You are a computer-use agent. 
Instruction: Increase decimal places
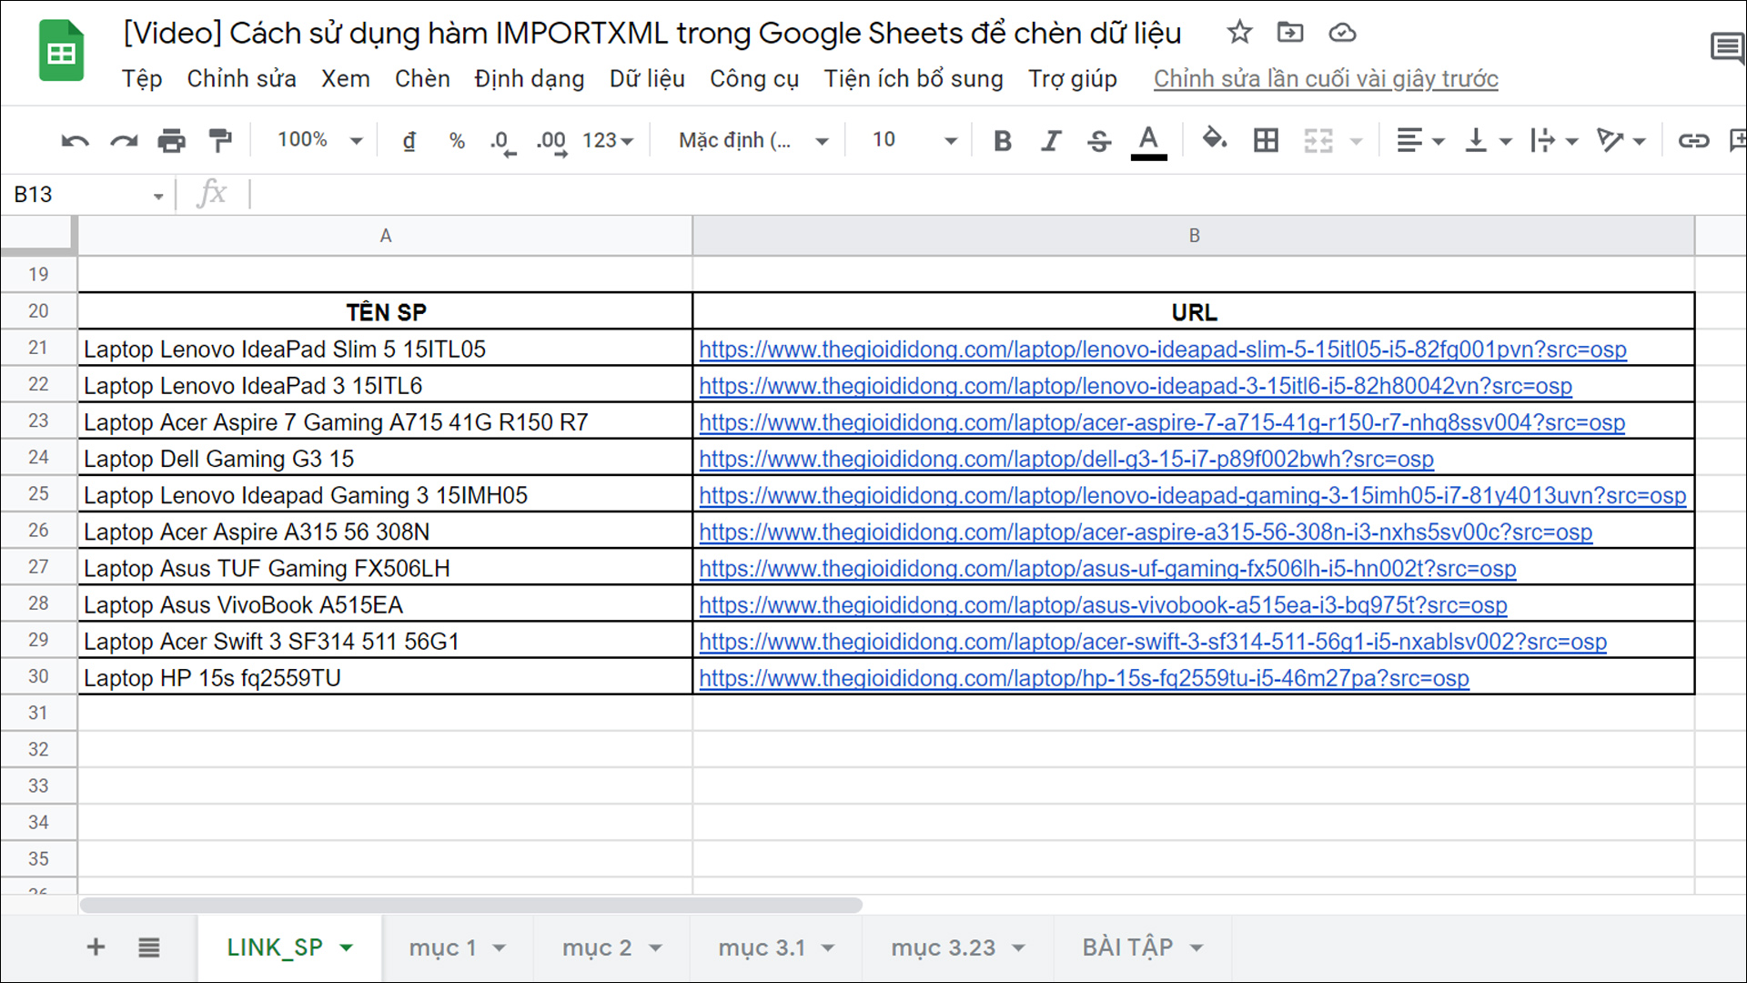pyautogui.click(x=551, y=141)
